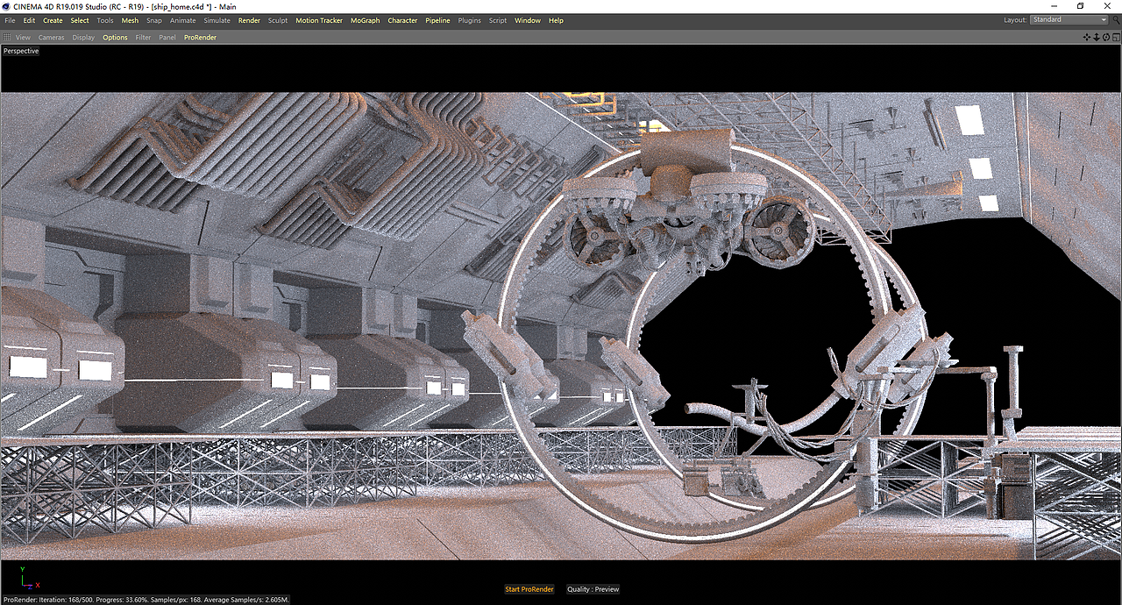Open the viewport Filter menu
Viewport: 1122px width, 605px height.
143,38
